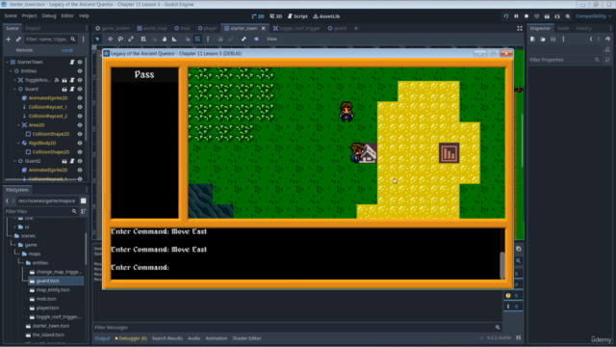The image size is (616, 347).
Task: Toggle visibility of the RigidBody2D node
Action: pyautogui.click(x=80, y=143)
